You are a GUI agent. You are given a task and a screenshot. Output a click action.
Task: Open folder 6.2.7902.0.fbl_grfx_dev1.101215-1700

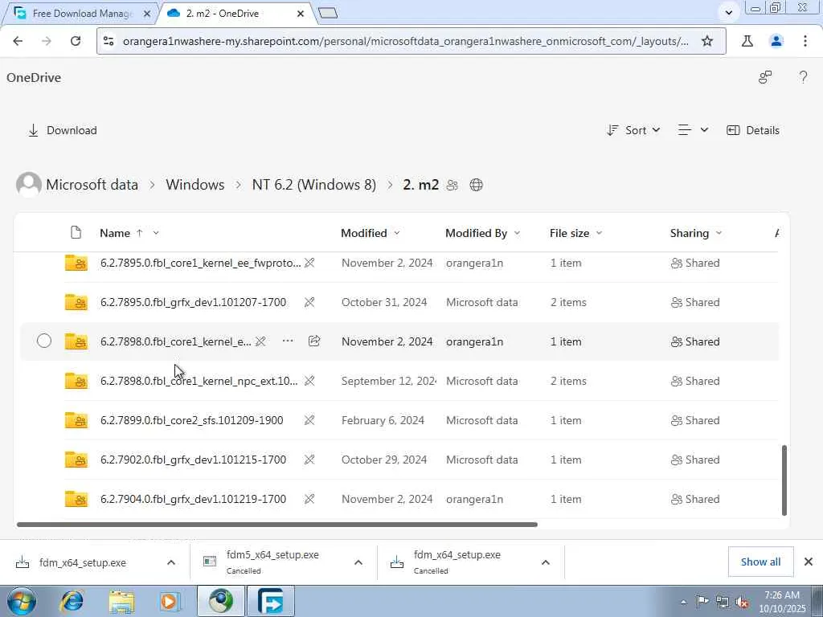tap(193, 460)
